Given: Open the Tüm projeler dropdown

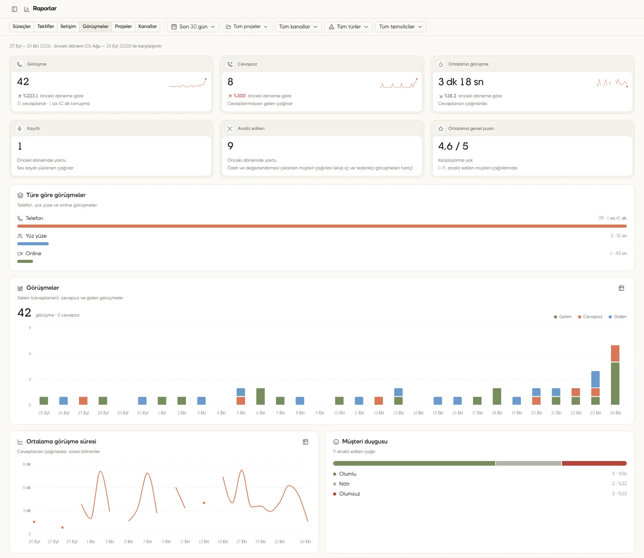Looking at the screenshot, I should pyautogui.click(x=247, y=27).
